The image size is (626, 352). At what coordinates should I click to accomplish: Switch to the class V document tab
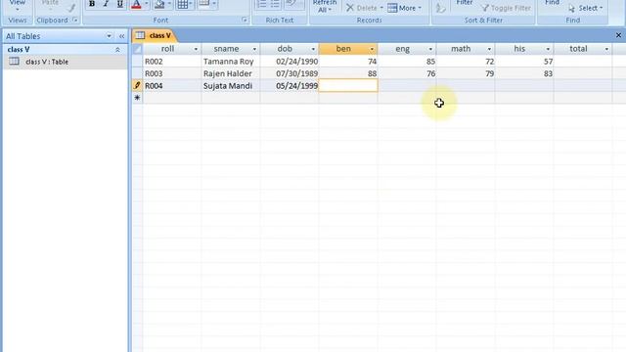[x=155, y=35]
